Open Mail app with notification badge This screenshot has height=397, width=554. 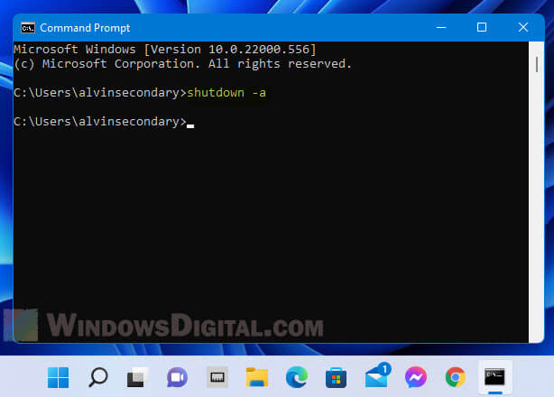tap(377, 375)
